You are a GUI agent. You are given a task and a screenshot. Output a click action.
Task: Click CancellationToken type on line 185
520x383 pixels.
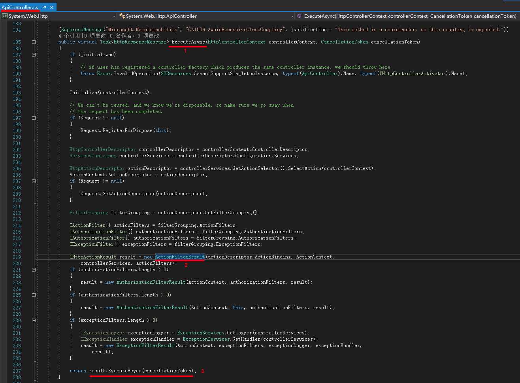[x=345, y=42]
